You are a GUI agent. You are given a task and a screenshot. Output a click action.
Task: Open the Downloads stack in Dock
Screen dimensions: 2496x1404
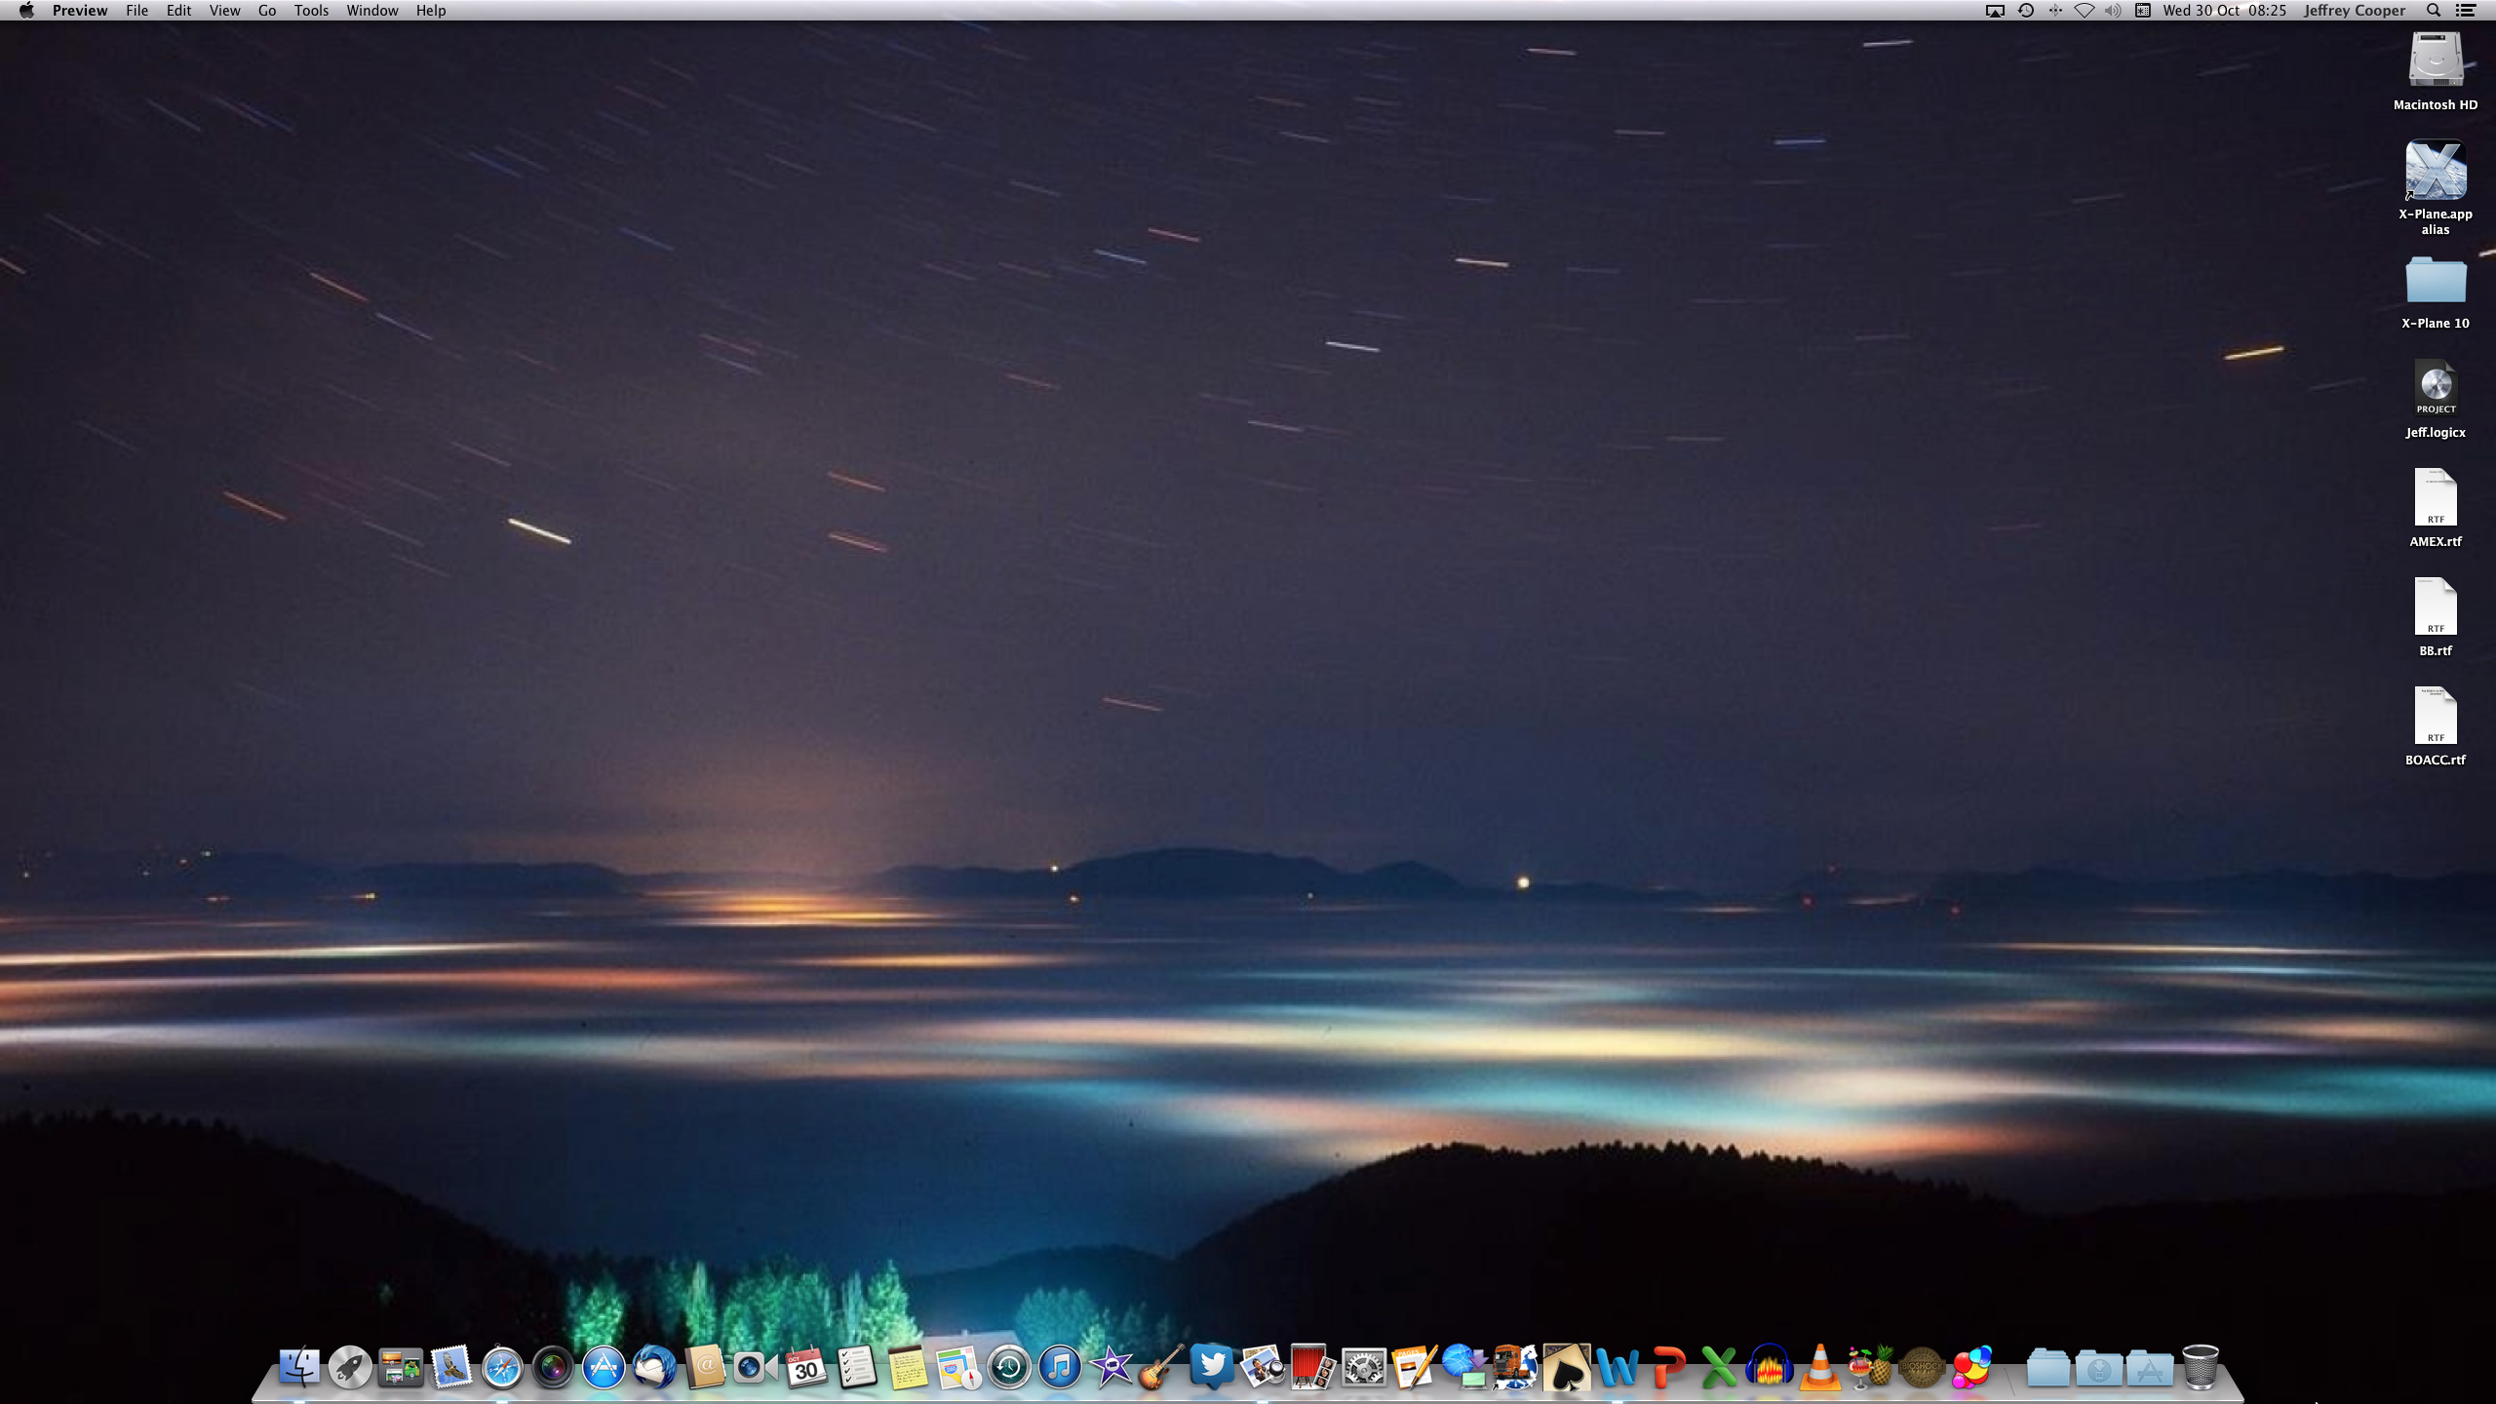[x=2099, y=1367]
